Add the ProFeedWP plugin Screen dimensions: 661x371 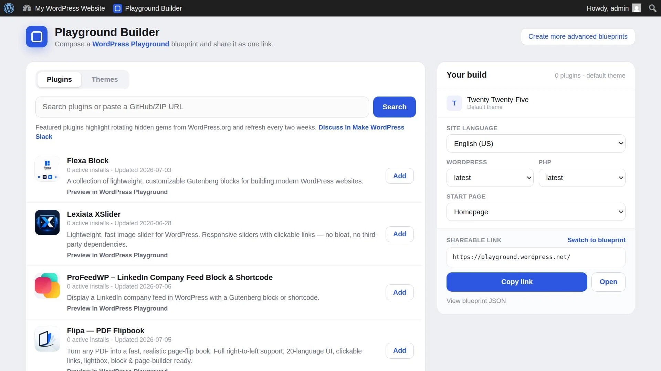click(400, 292)
